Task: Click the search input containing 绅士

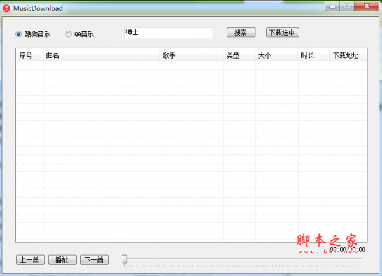Action: [x=169, y=33]
